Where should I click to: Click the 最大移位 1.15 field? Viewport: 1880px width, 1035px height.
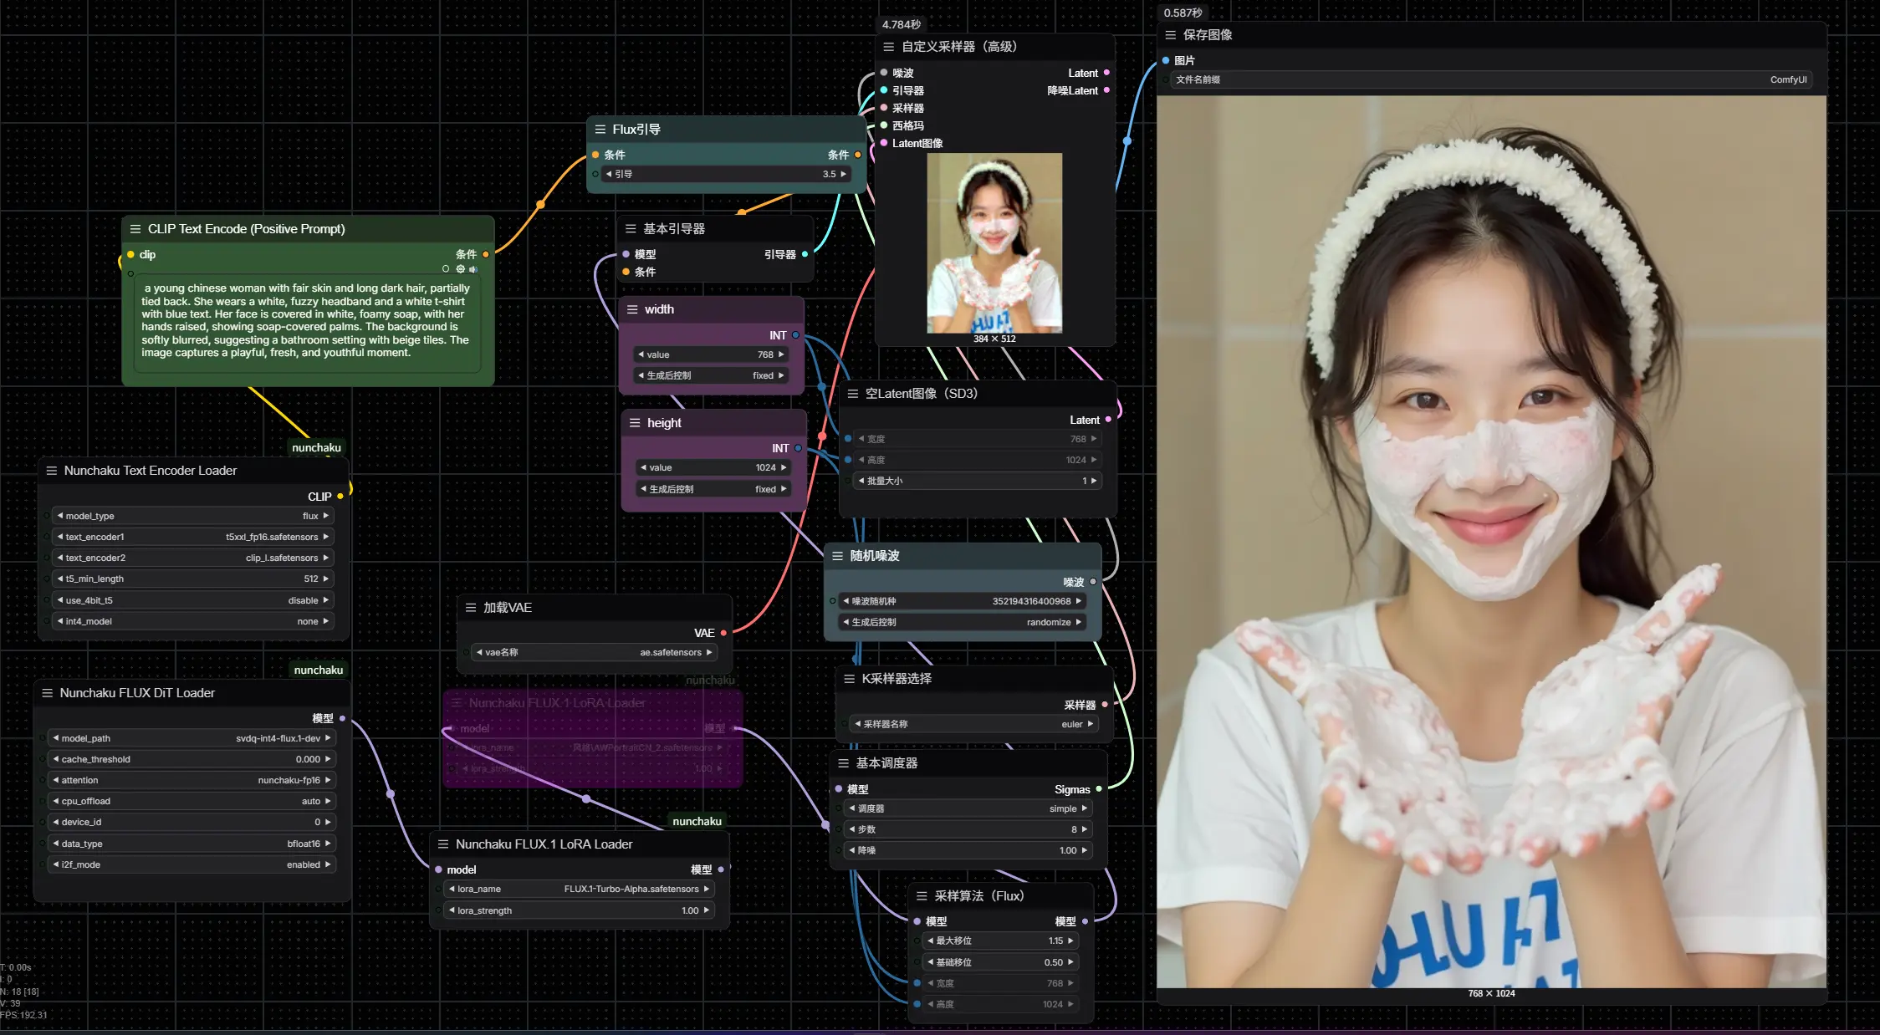(1000, 941)
